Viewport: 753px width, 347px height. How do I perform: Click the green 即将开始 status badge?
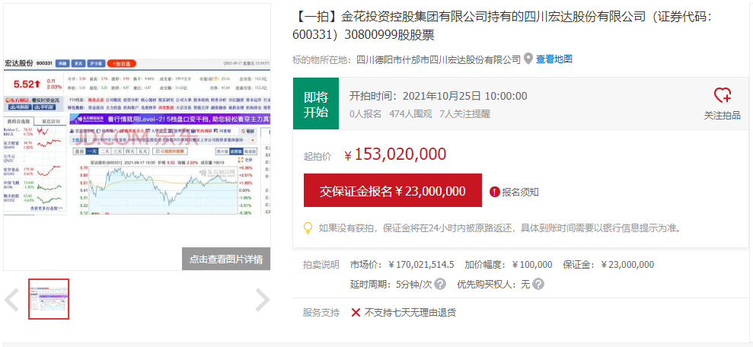[316, 103]
